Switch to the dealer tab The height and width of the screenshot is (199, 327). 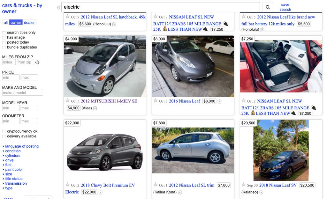point(29,22)
